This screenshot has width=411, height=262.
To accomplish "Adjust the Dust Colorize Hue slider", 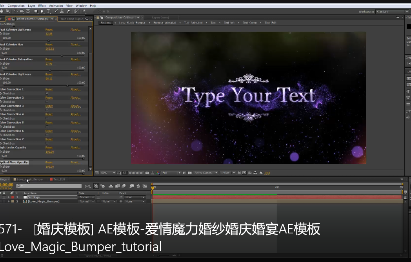I will (62, 56).
